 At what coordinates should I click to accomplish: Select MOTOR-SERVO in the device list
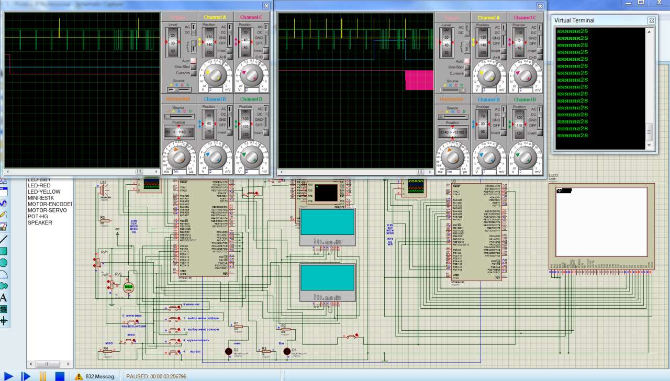pyautogui.click(x=47, y=210)
